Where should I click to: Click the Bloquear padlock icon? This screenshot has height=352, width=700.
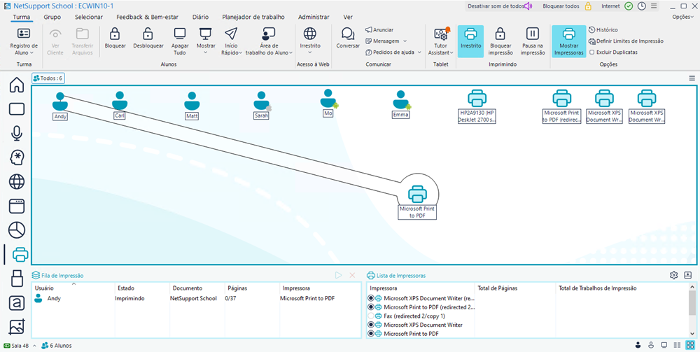pyautogui.click(x=115, y=34)
